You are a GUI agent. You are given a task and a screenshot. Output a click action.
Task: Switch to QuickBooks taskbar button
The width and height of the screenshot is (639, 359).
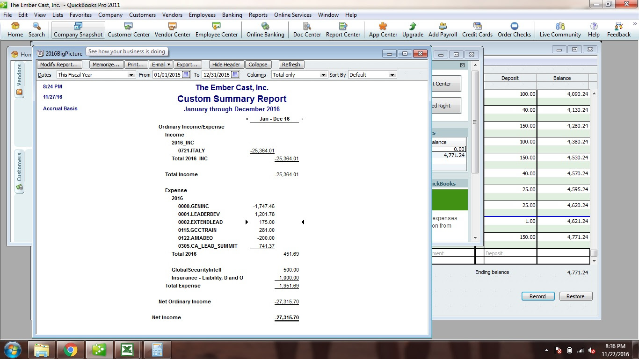pyautogui.click(x=99, y=349)
